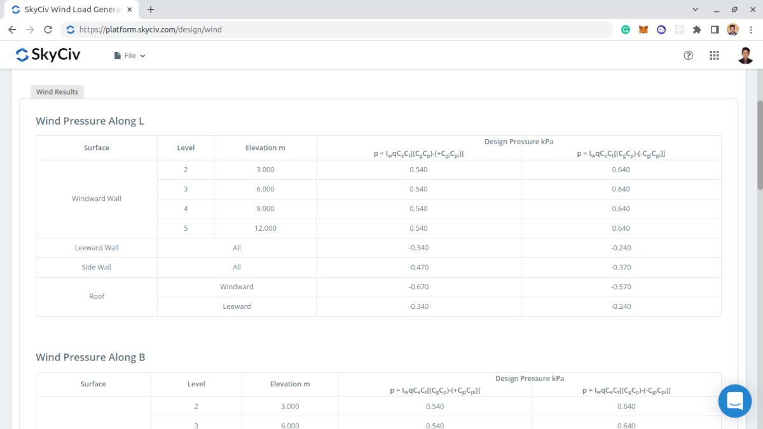Select the Wind Results tab
Screen dimensions: 763x429
[57, 92]
